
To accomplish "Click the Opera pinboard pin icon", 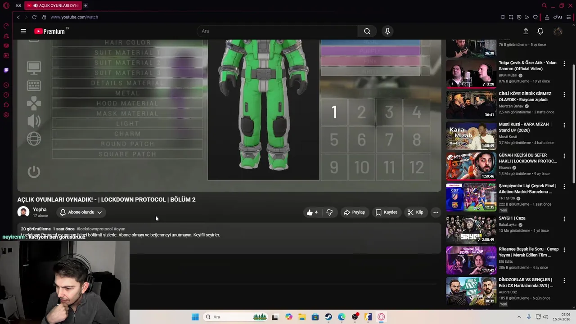I will point(503,17).
